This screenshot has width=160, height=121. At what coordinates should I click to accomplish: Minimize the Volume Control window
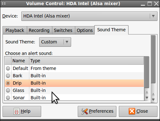pos(143,5)
